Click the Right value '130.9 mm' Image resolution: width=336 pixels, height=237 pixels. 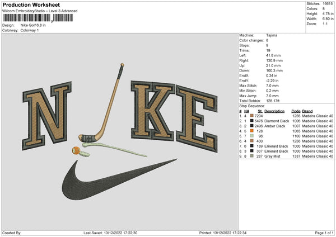pos(274,60)
